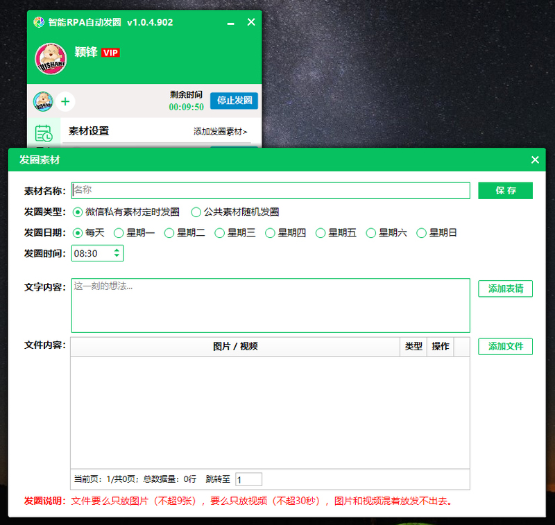Choose 星期日 as posting day
The height and width of the screenshot is (525, 555).
[x=421, y=233]
